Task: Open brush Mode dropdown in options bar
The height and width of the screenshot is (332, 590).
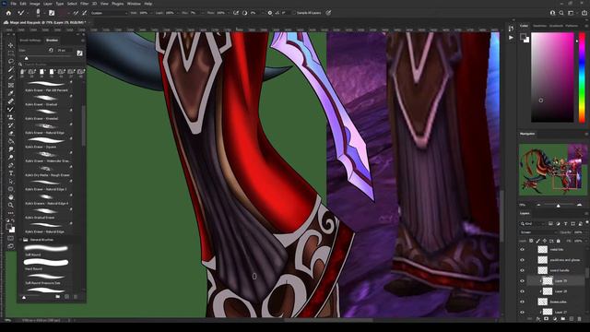Action: pos(109,13)
